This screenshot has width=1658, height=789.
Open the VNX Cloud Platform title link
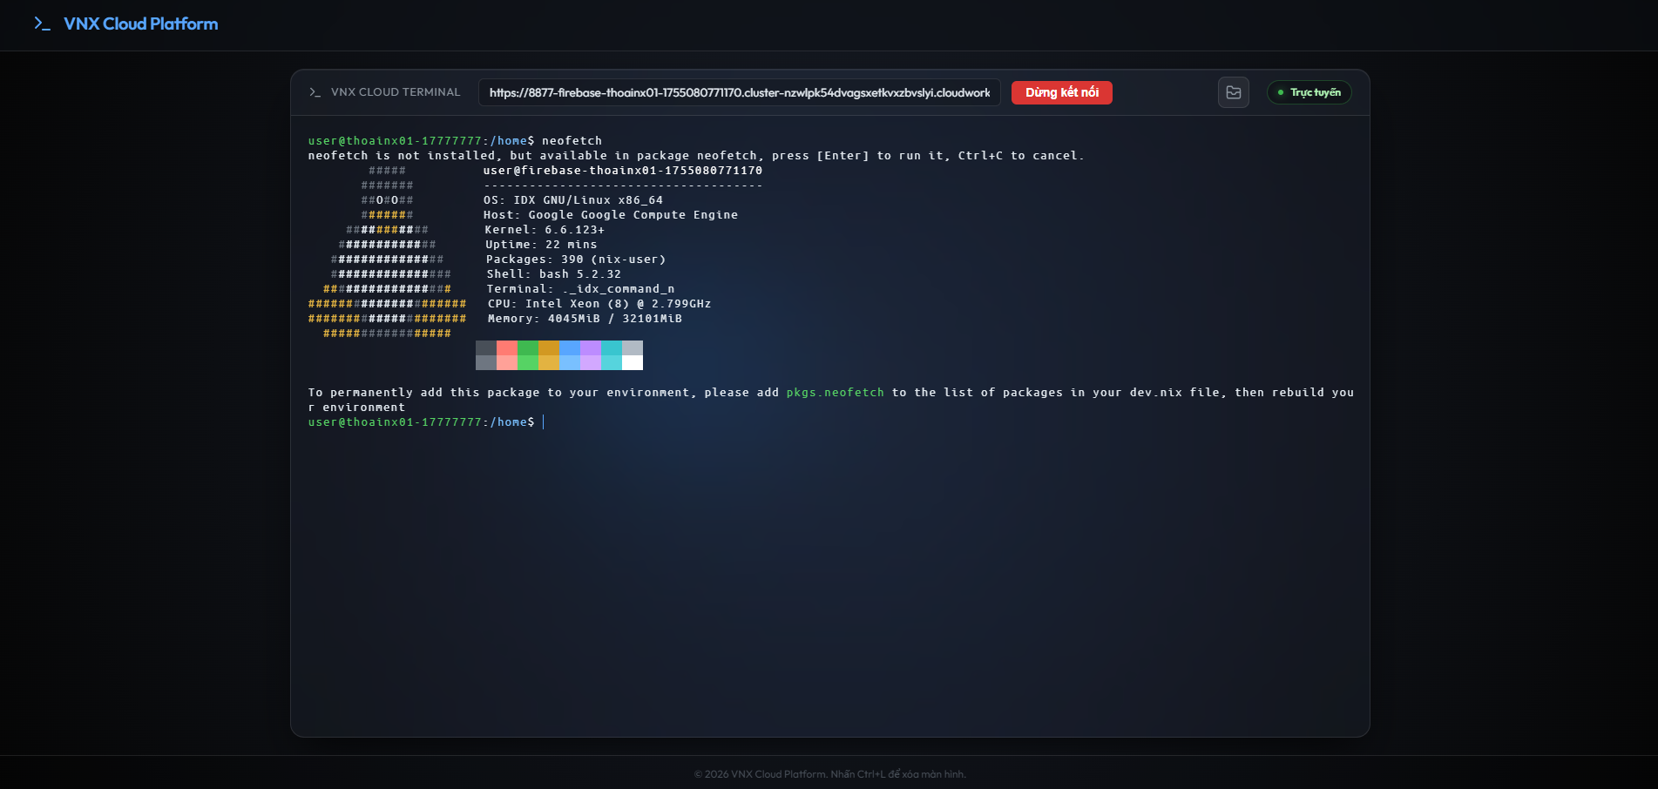(x=141, y=24)
